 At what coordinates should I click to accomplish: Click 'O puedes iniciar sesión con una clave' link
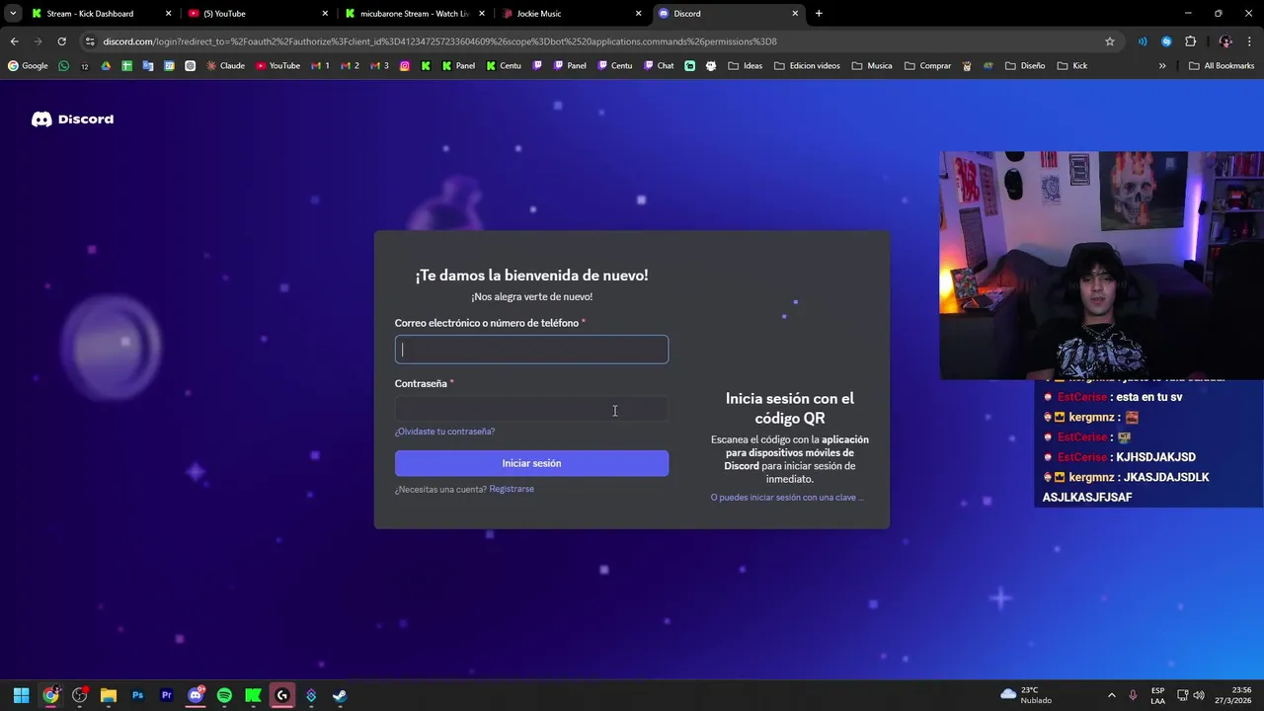pos(787,498)
